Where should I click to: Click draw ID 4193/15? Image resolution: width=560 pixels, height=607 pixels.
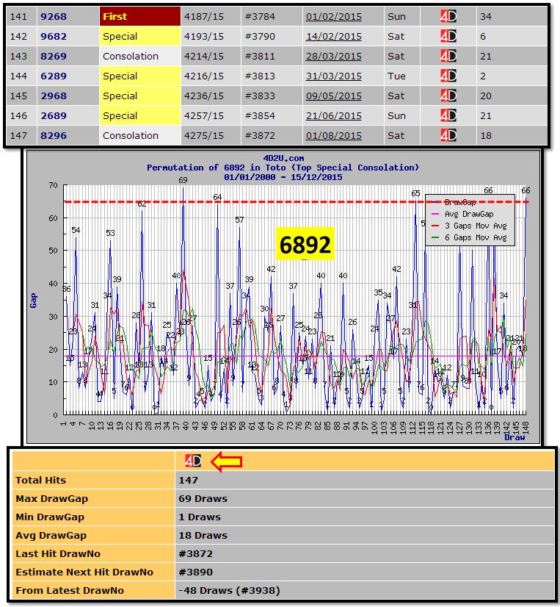pos(204,37)
